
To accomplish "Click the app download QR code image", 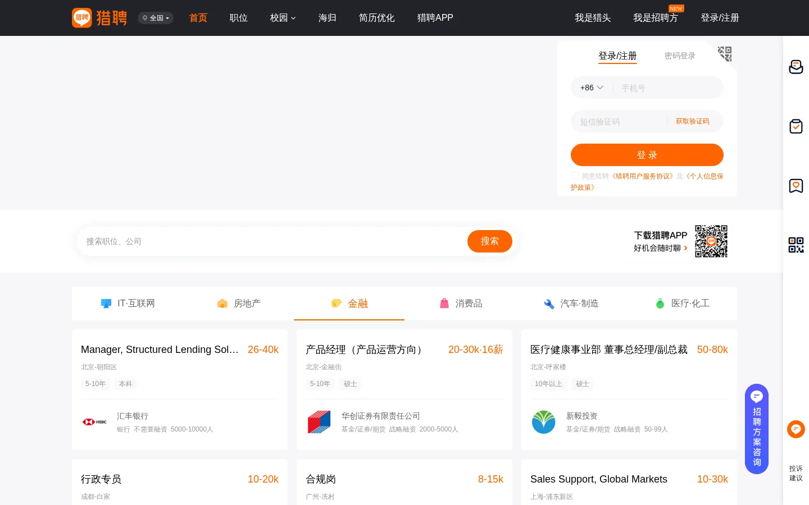I will [x=711, y=241].
